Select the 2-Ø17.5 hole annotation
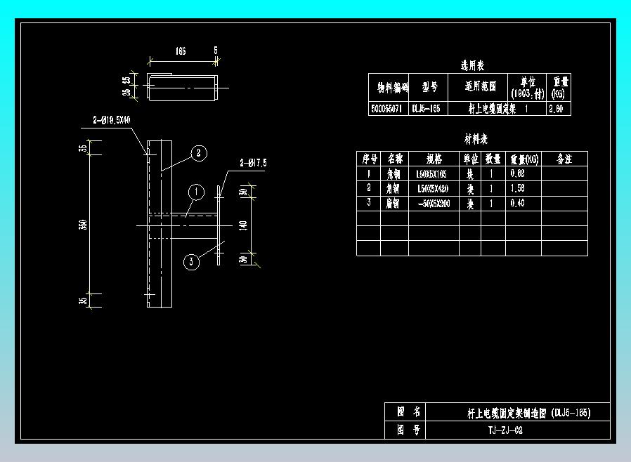 click(x=253, y=163)
